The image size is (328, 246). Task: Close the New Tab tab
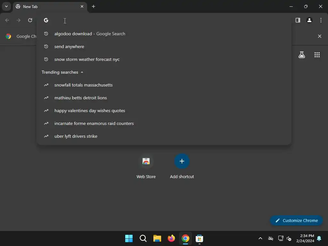[x=82, y=6]
